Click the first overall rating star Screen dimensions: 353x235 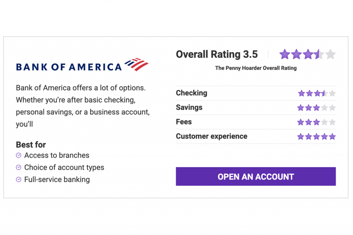pos(285,54)
